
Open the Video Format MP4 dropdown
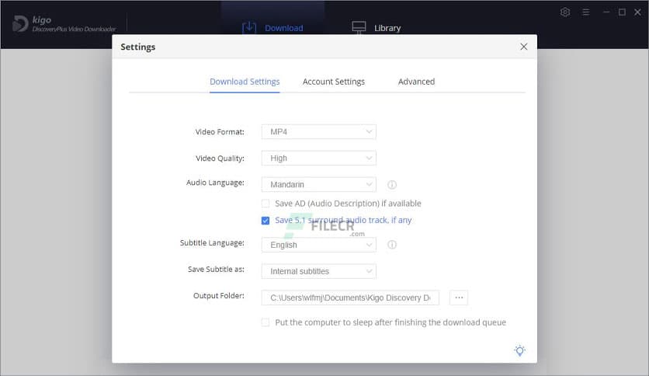tap(319, 132)
